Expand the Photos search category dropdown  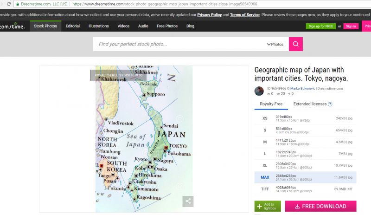pos(275,45)
